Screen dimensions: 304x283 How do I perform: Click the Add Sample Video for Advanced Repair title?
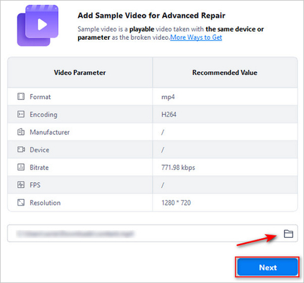click(151, 16)
